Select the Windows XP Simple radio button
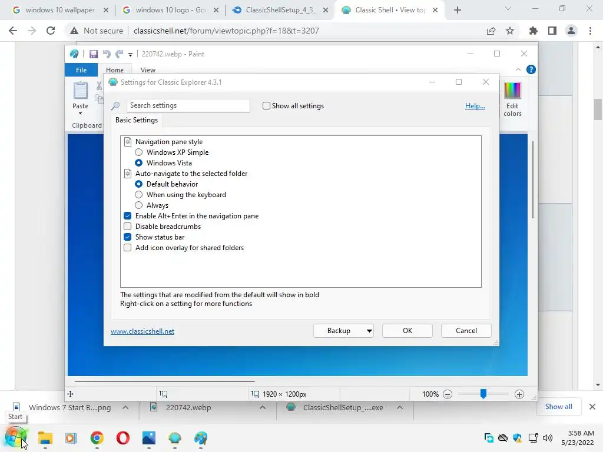Image resolution: width=603 pixels, height=452 pixels. (x=138, y=152)
